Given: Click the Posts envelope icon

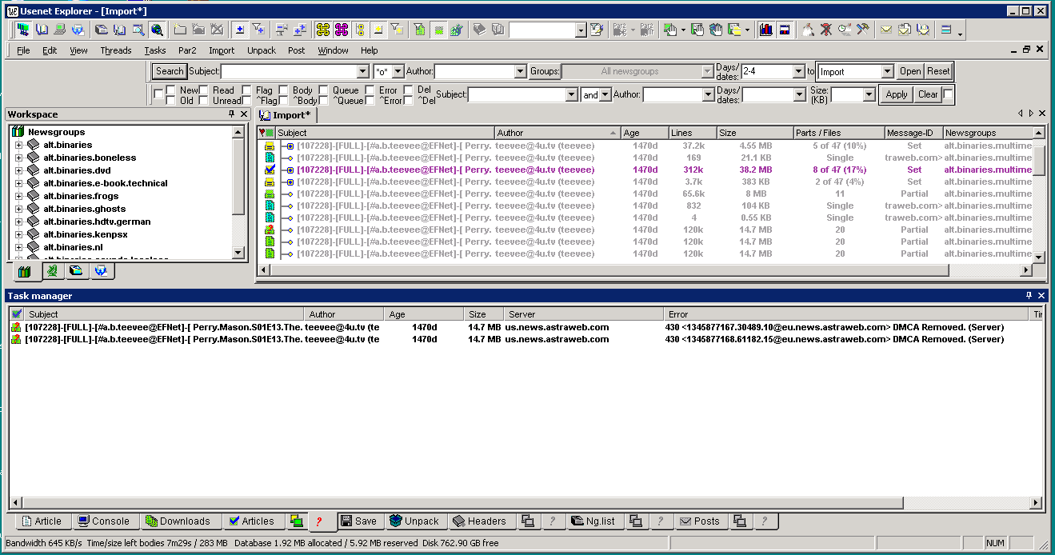Looking at the screenshot, I should [701, 521].
